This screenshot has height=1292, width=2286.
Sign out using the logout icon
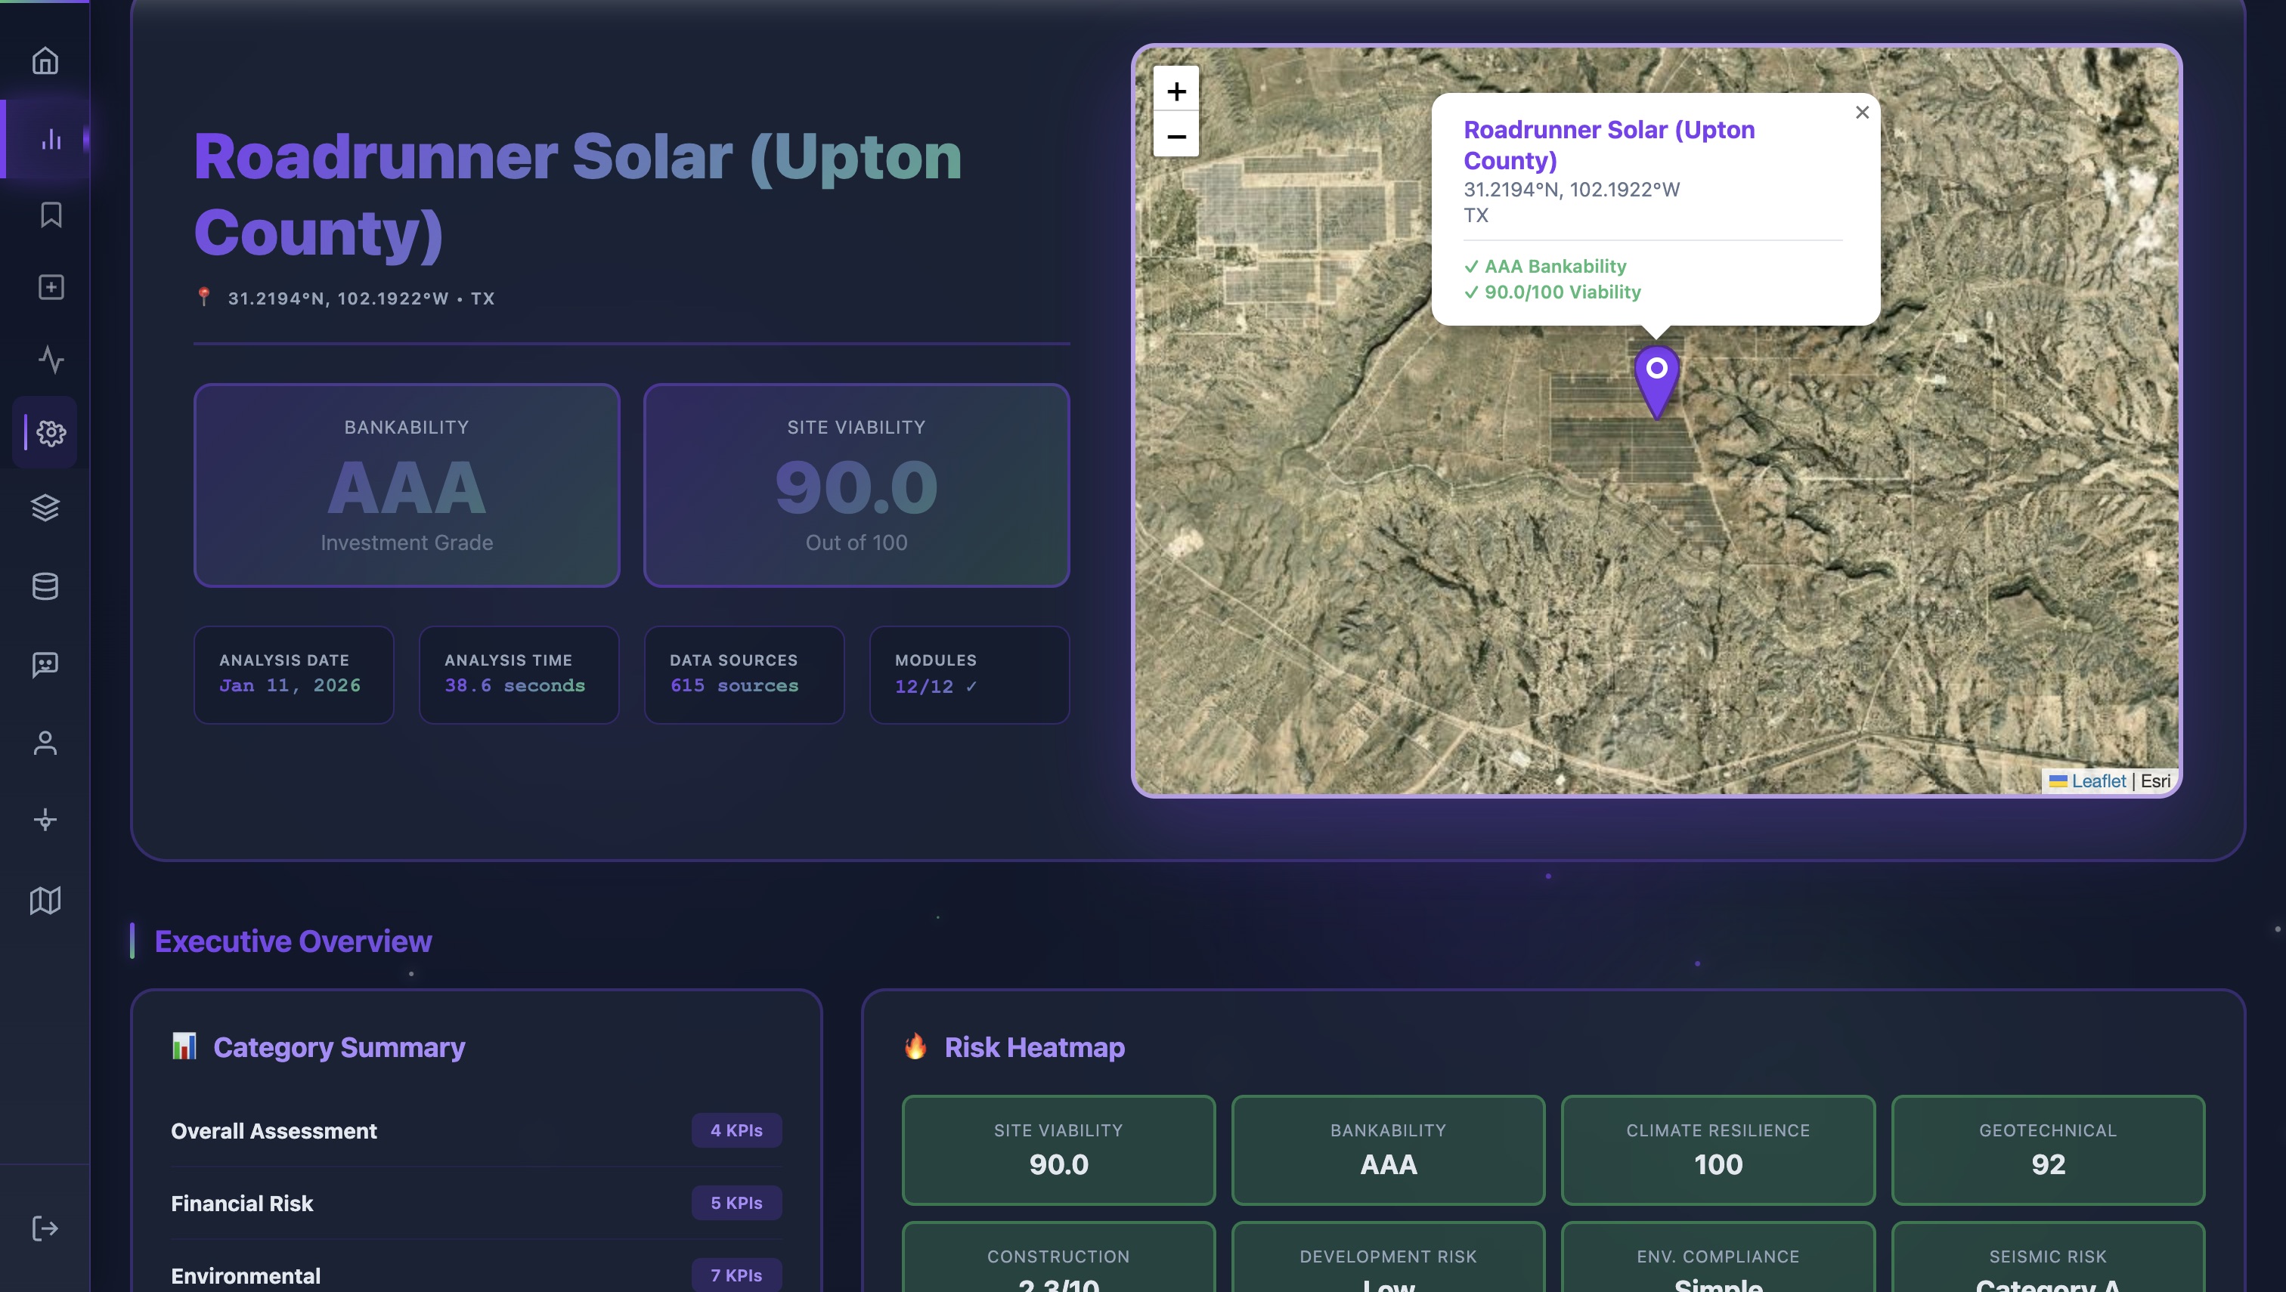(x=45, y=1227)
